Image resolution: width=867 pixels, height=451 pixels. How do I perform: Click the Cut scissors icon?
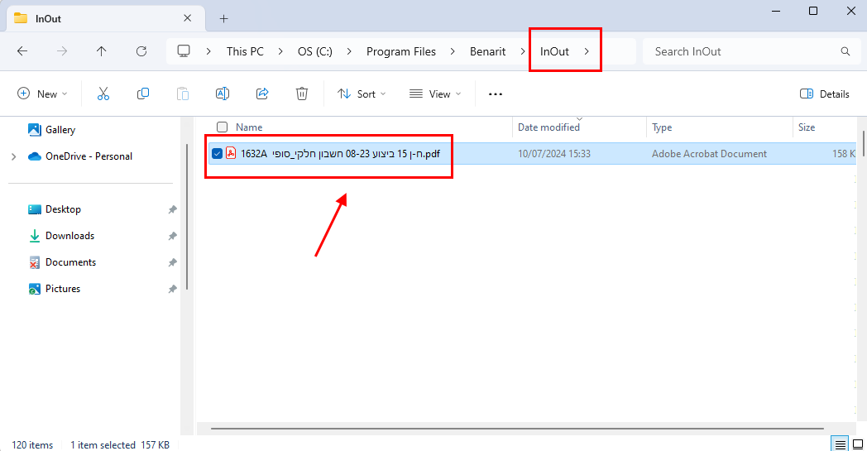[103, 94]
